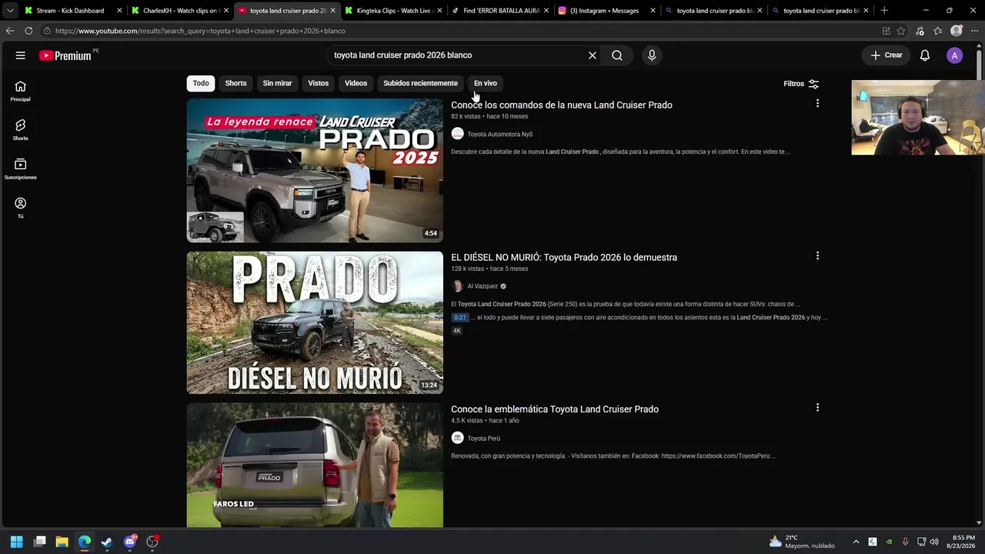Clear the YouTube search query with the X

tap(593, 55)
